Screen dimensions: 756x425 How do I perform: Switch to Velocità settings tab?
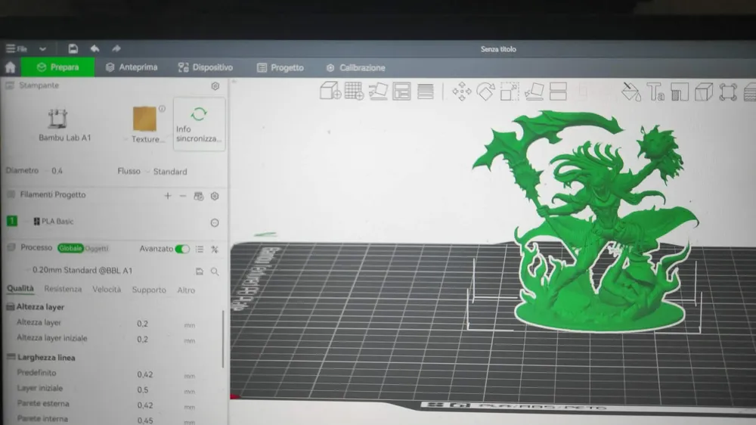tap(107, 290)
